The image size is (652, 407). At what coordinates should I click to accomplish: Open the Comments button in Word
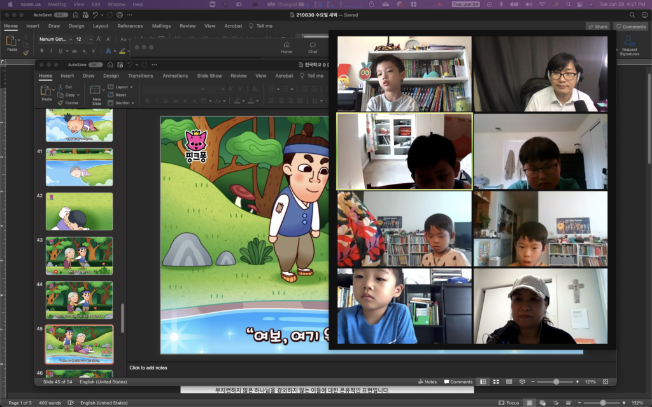click(x=630, y=27)
